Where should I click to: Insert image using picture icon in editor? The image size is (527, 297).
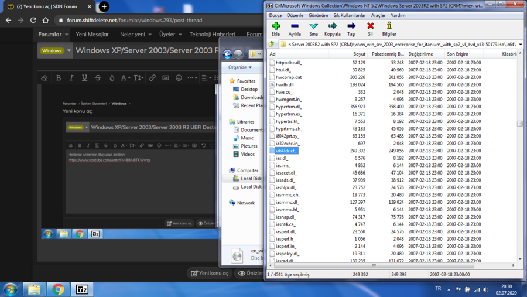[x=166, y=78]
